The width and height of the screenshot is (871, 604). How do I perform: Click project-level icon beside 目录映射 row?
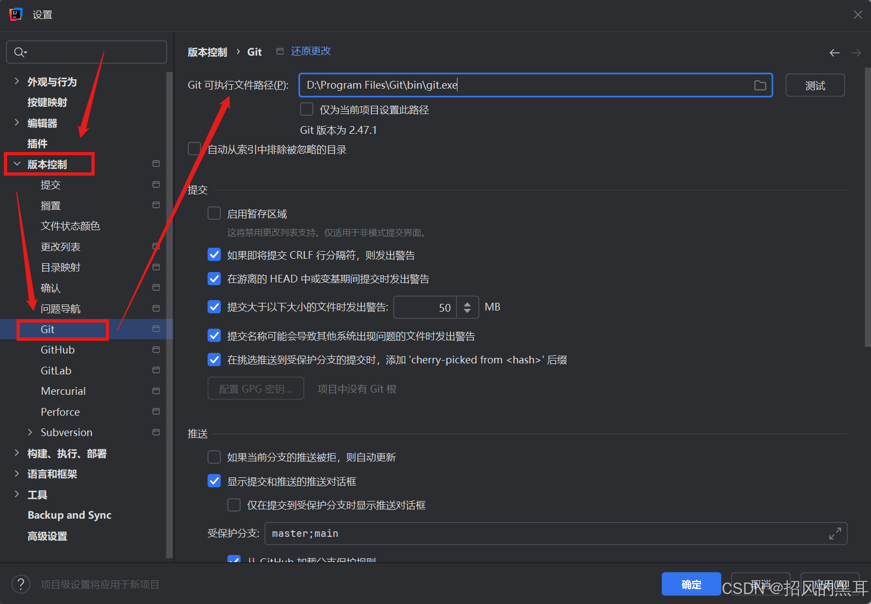(x=156, y=267)
